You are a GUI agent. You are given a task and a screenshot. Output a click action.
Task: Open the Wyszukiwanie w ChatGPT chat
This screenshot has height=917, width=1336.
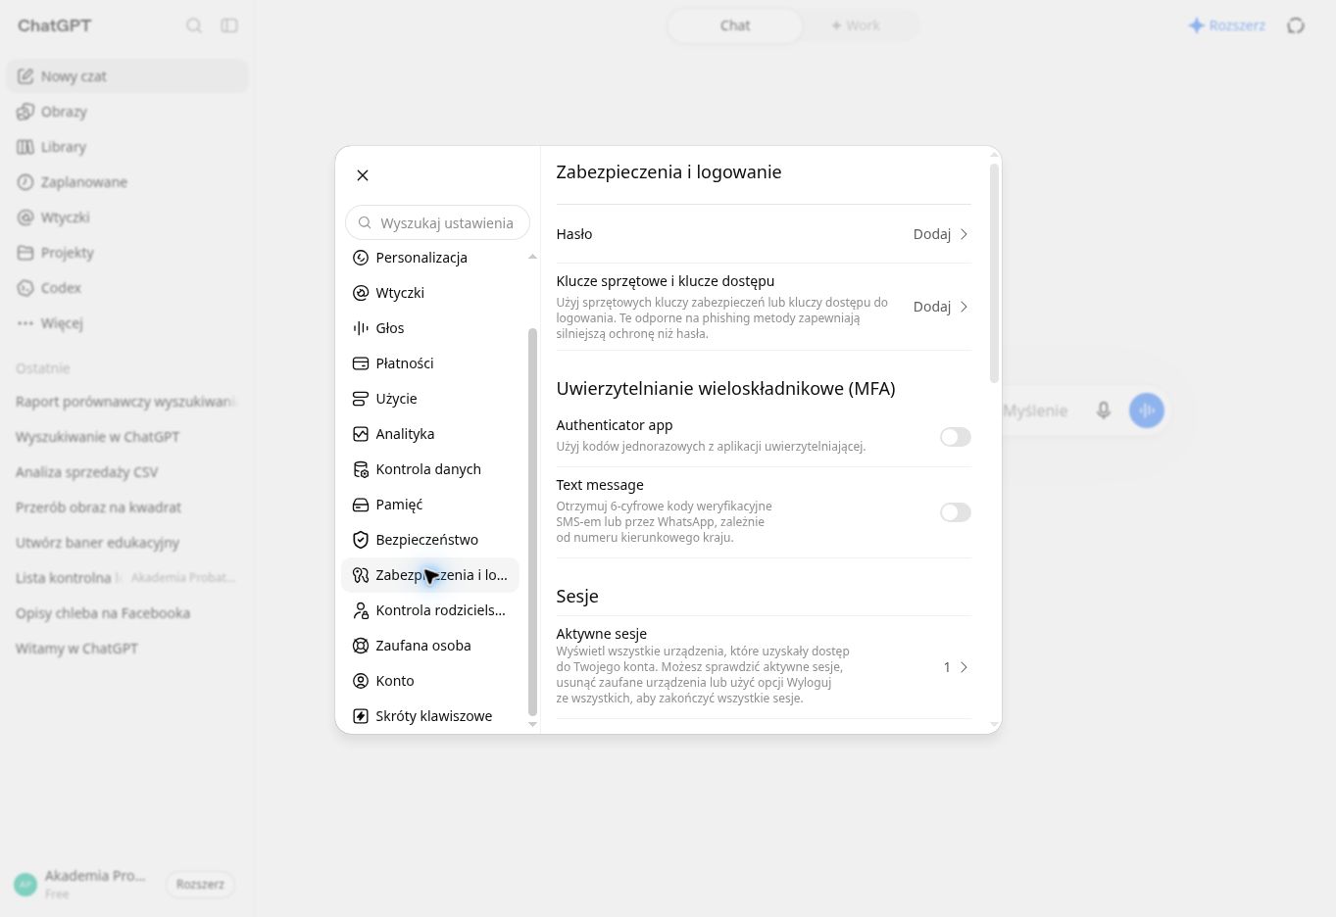(127, 437)
